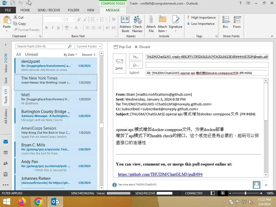Screen dimensions: 276x207
Task: Click the Windows Start button
Action: point(6,202)
